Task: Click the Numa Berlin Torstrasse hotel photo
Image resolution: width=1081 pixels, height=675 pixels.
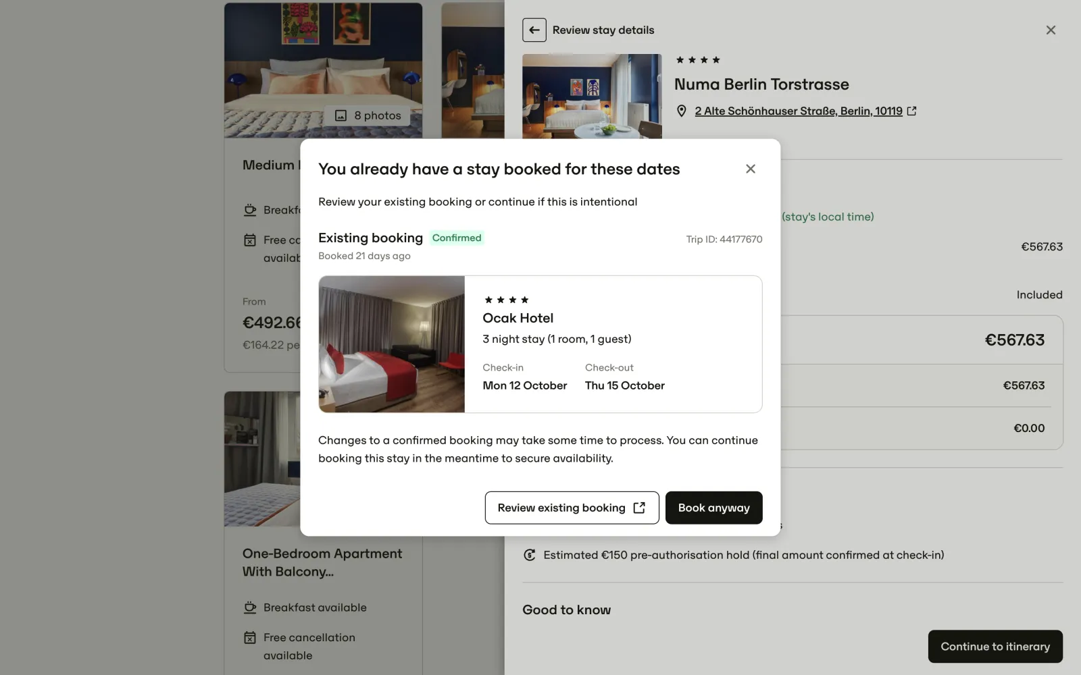Action: pos(592,97)
